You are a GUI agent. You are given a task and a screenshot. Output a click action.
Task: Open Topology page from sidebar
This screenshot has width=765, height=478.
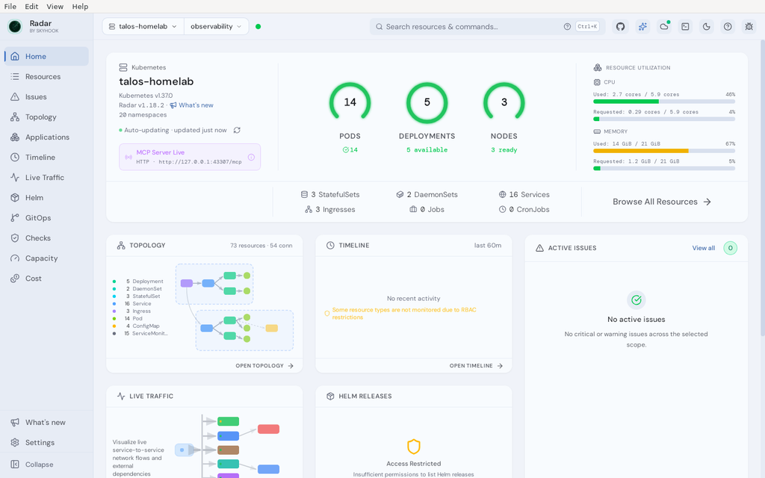pyautogui.click(x=47, y=117)
